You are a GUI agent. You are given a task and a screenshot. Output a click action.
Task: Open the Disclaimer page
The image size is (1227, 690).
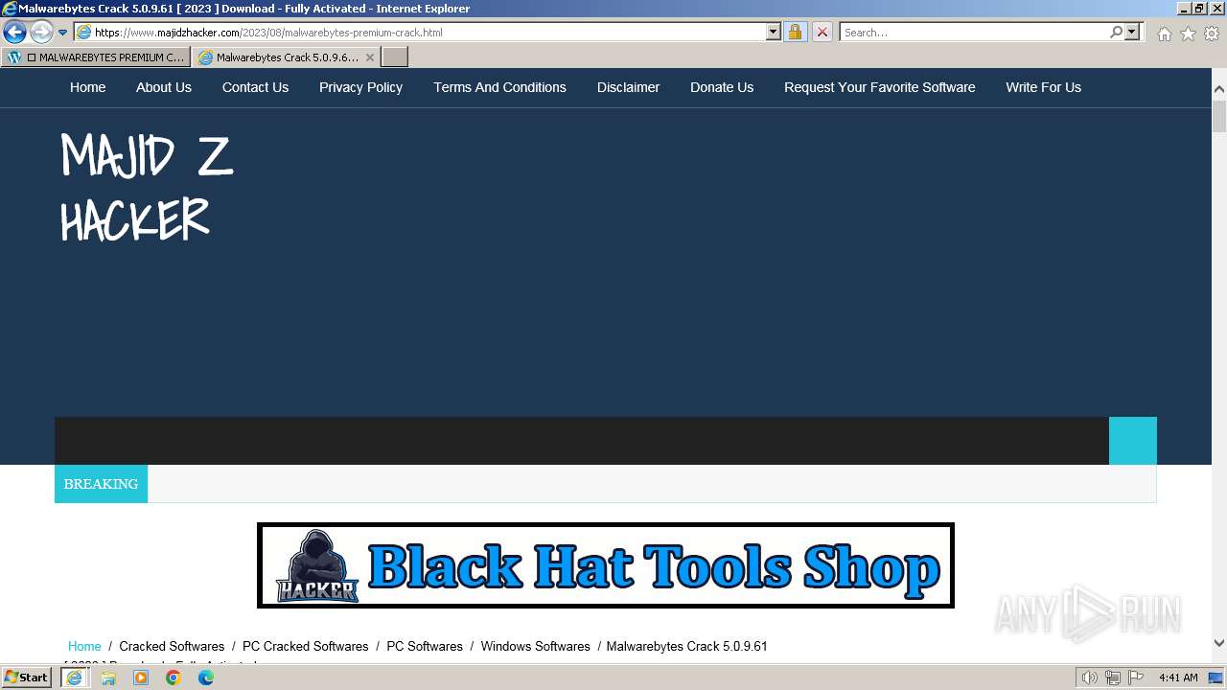coord(628,87)
